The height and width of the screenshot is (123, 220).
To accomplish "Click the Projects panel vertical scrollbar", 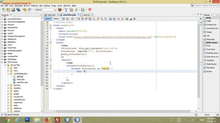I will (42, 53).
